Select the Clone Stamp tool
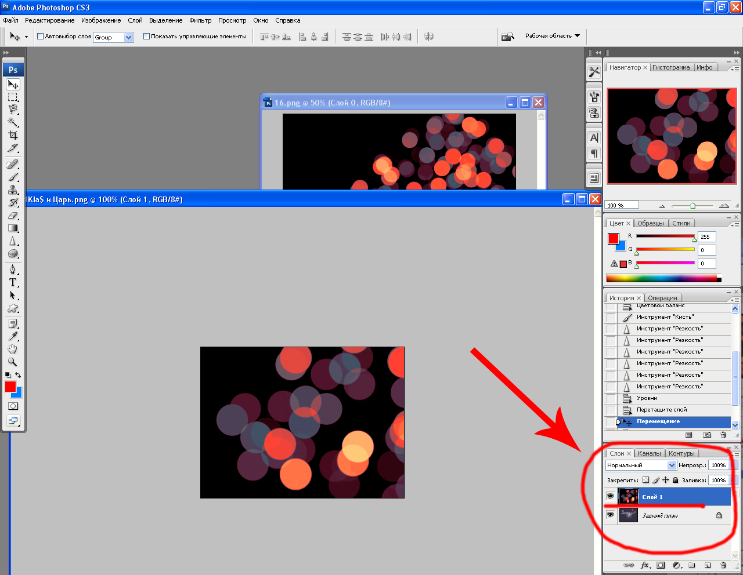The height and width of the screenshot is (575, 743). pos(13,190)
